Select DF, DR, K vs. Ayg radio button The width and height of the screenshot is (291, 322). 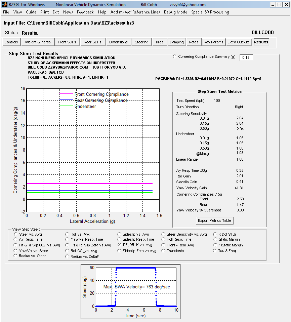click(119, 245)
